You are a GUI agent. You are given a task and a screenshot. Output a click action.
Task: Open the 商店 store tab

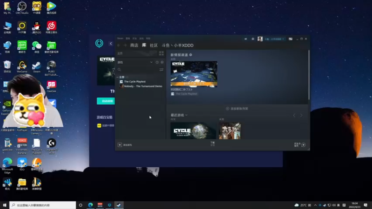[x=134, y=45]
